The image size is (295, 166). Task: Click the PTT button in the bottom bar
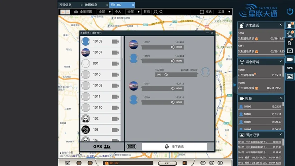click(167, 163)
